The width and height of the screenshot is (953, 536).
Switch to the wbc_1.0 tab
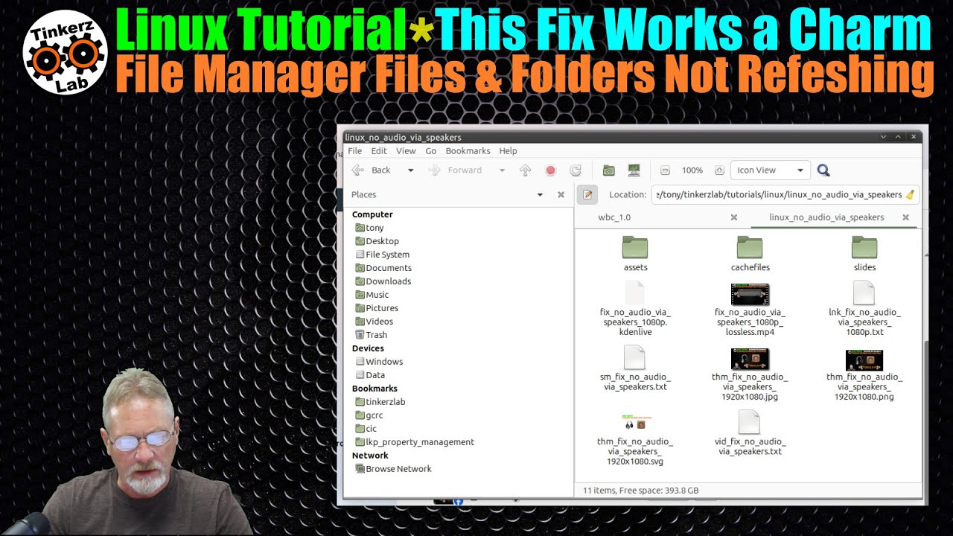point(614,217)
